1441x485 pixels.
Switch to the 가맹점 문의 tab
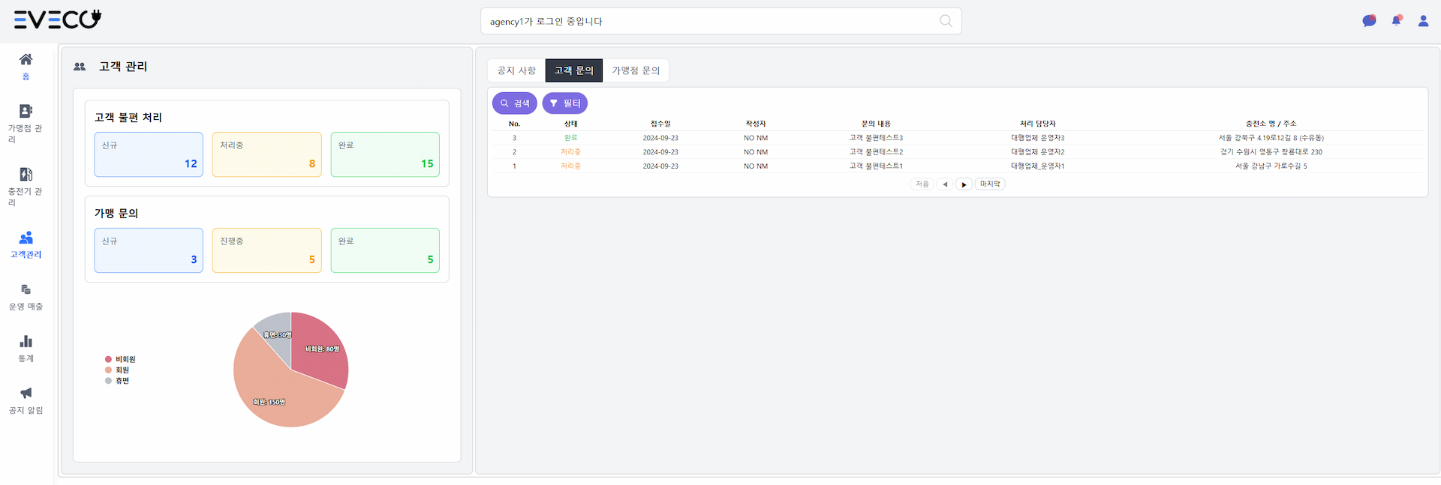tap(636, 70)
